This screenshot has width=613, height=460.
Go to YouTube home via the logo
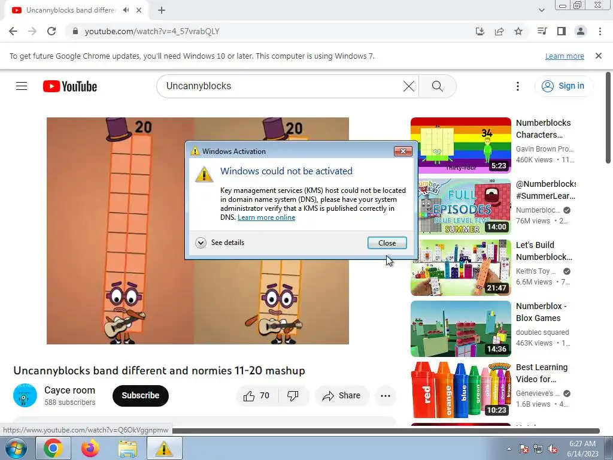click(70, 86)
